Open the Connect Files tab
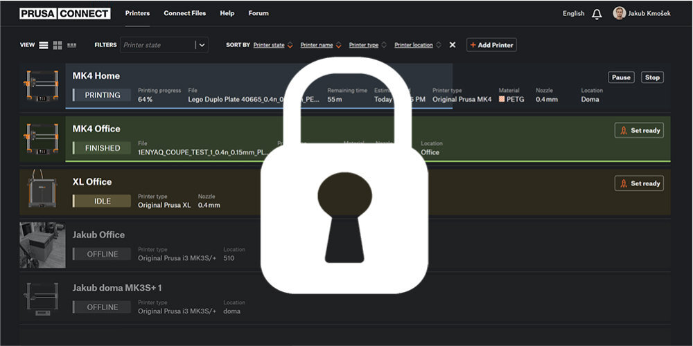This screenshot has width=693, height=346. 184,13
